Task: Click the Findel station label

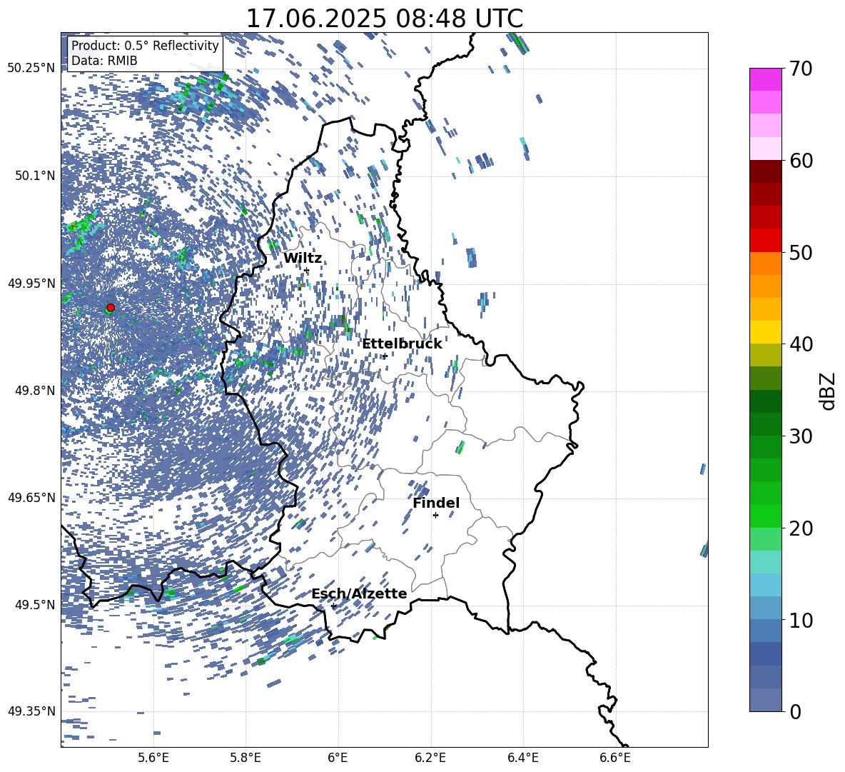Action: click(x=436, y=503)
